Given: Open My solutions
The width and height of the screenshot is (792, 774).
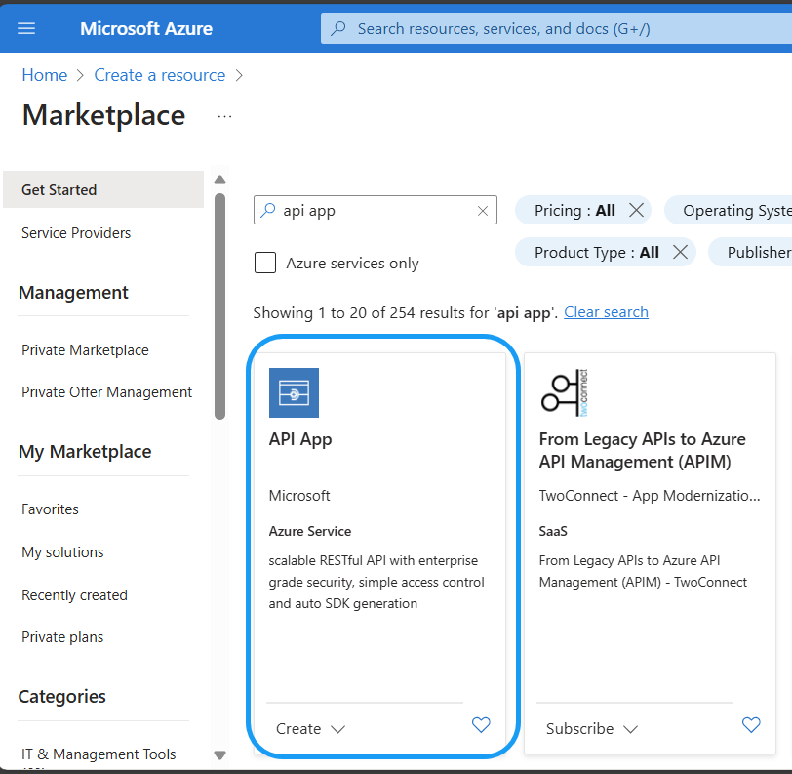Looking at the screenshot, I should pos(62,552).
